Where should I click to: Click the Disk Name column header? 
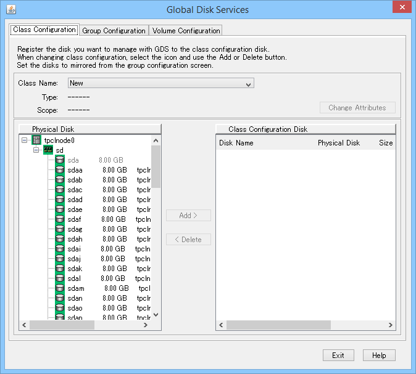point(236,143)
